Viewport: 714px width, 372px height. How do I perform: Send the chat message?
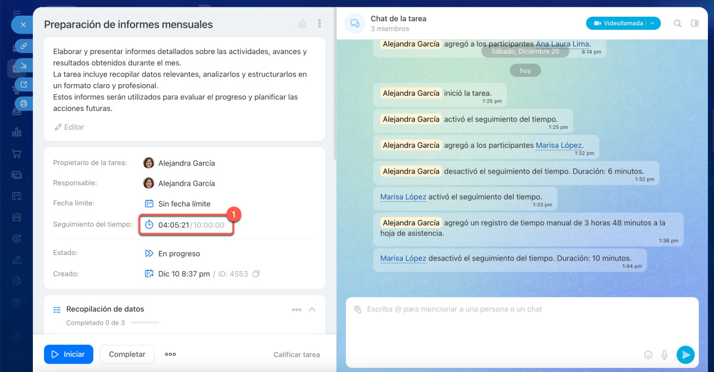[685, 355]
